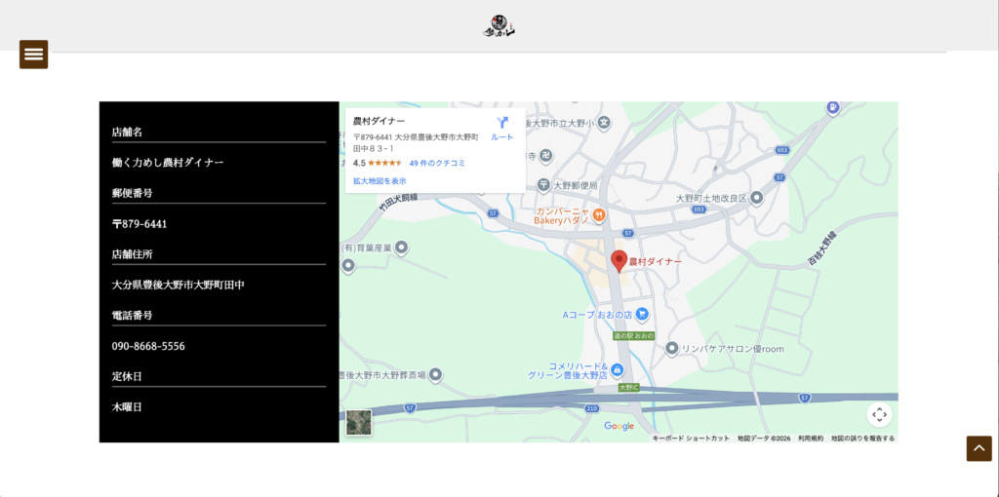This screenshot has height=497, width=999.
Task: Click the ルート directions link text
Action: point(501,137)
